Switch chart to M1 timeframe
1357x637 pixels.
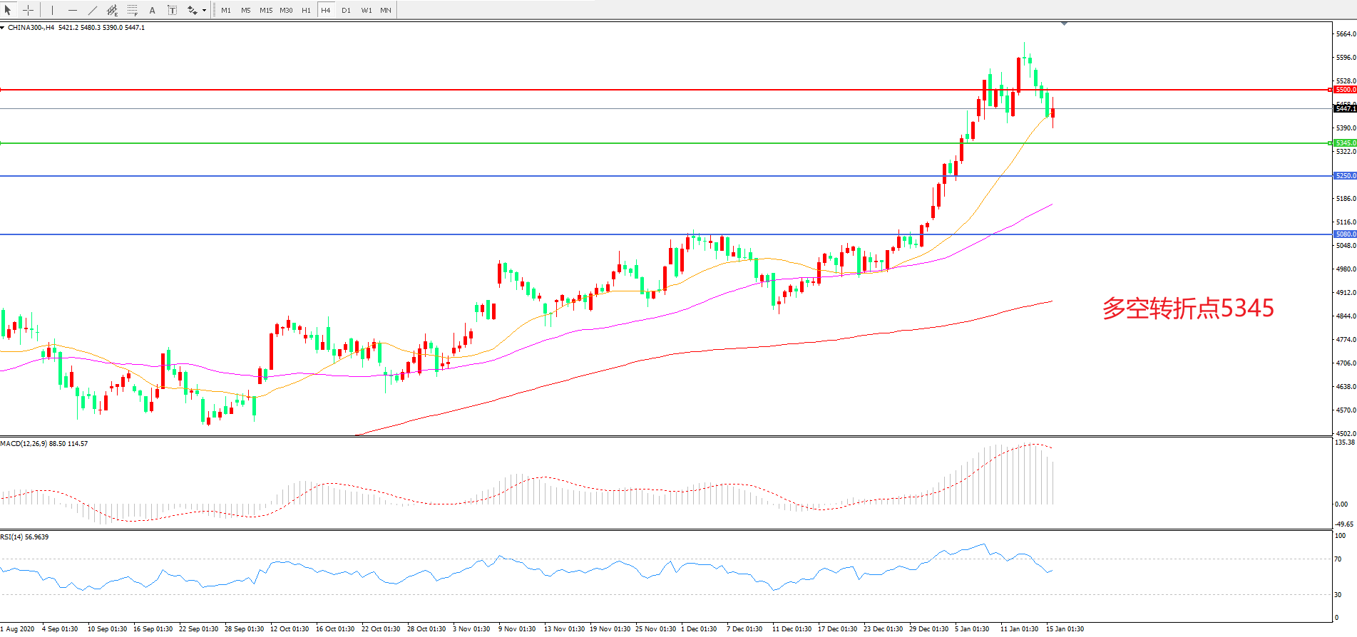pos(225,10)
